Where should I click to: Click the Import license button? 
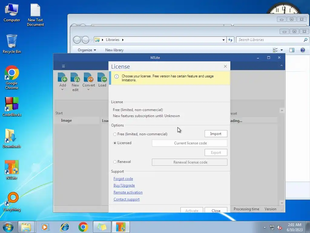point(216,134)
